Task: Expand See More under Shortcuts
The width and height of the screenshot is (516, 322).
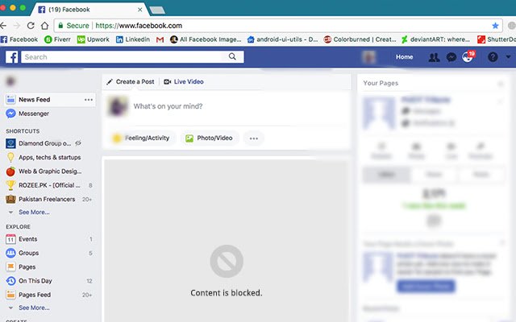Action: pyautogui.click(x=34, y=213)
